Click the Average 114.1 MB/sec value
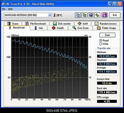Viewport: 124px width, 113px height. pyautogui.click(x=107, y=72)
